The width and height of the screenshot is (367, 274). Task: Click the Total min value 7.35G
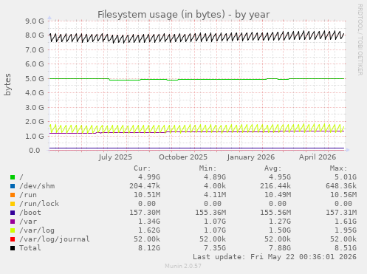[215, 248]
